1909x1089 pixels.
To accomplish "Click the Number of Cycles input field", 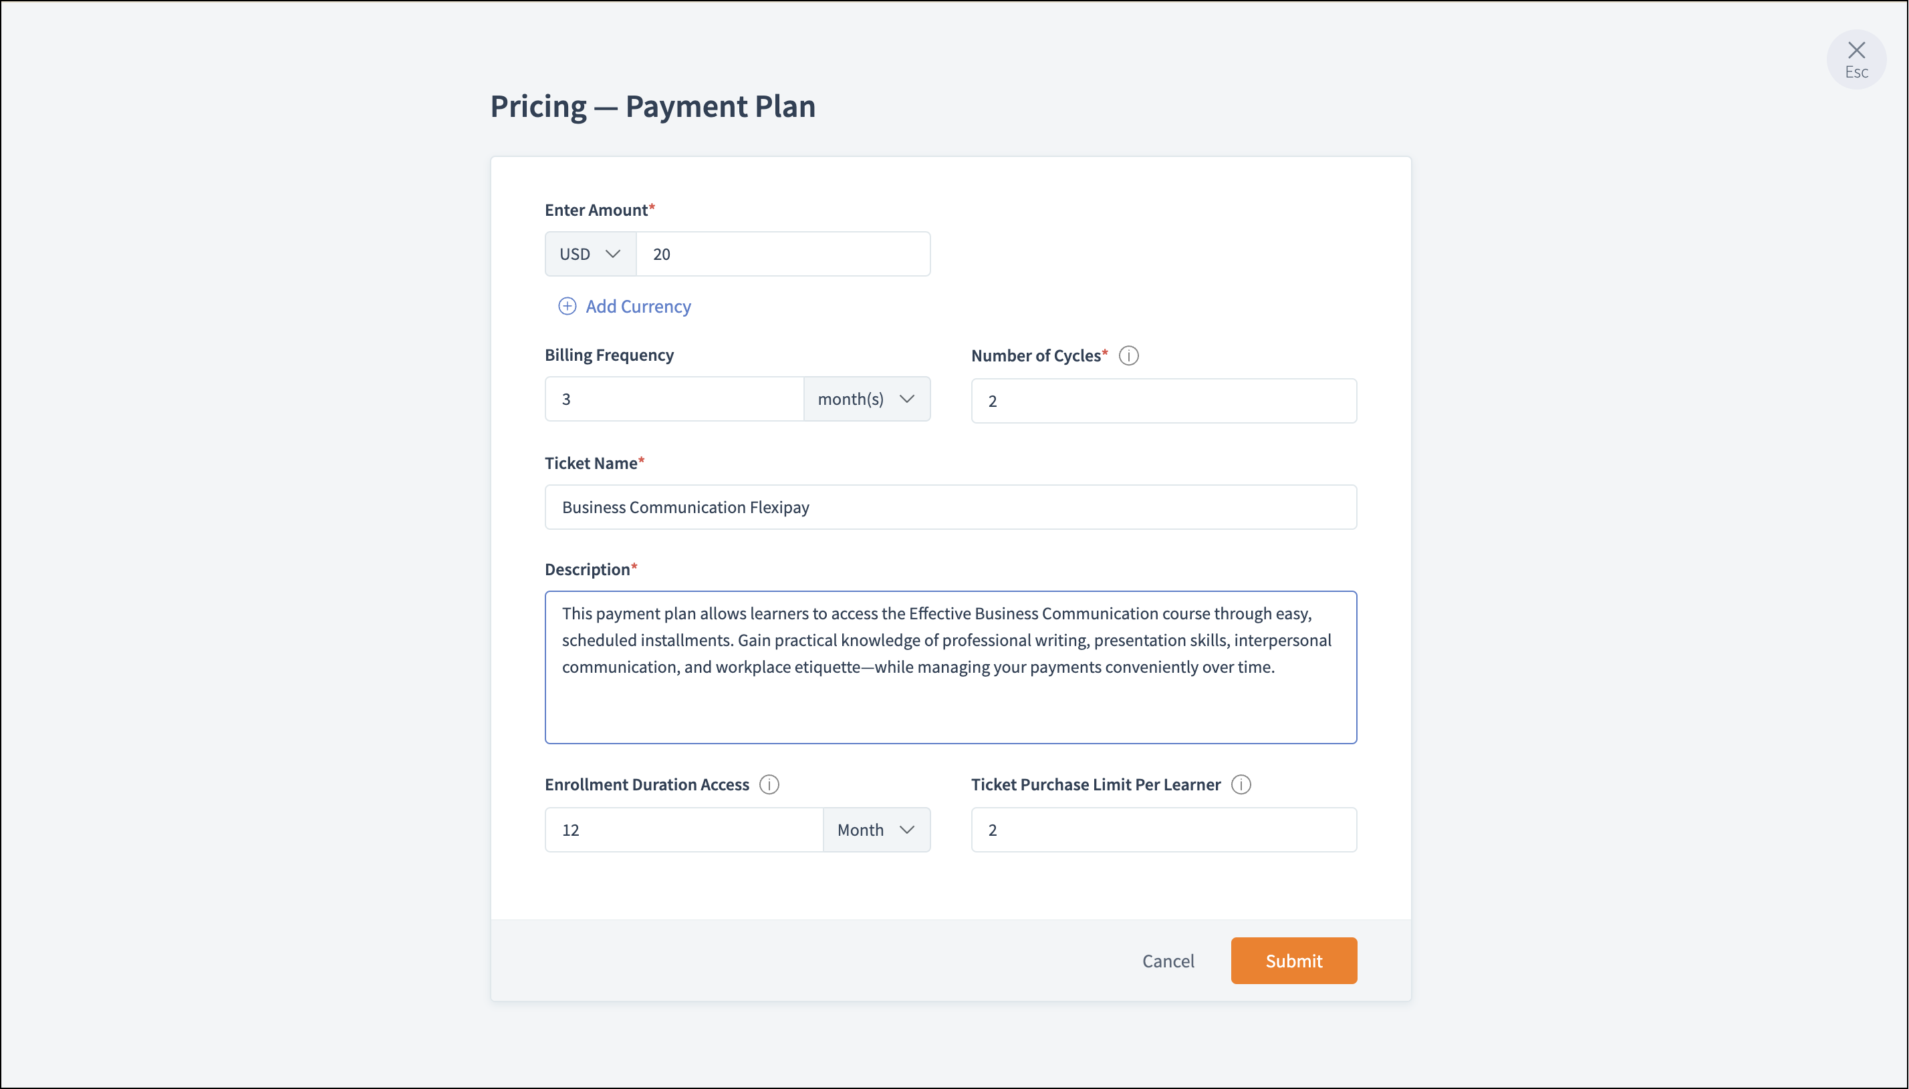I will click(x=1163, y=401).
